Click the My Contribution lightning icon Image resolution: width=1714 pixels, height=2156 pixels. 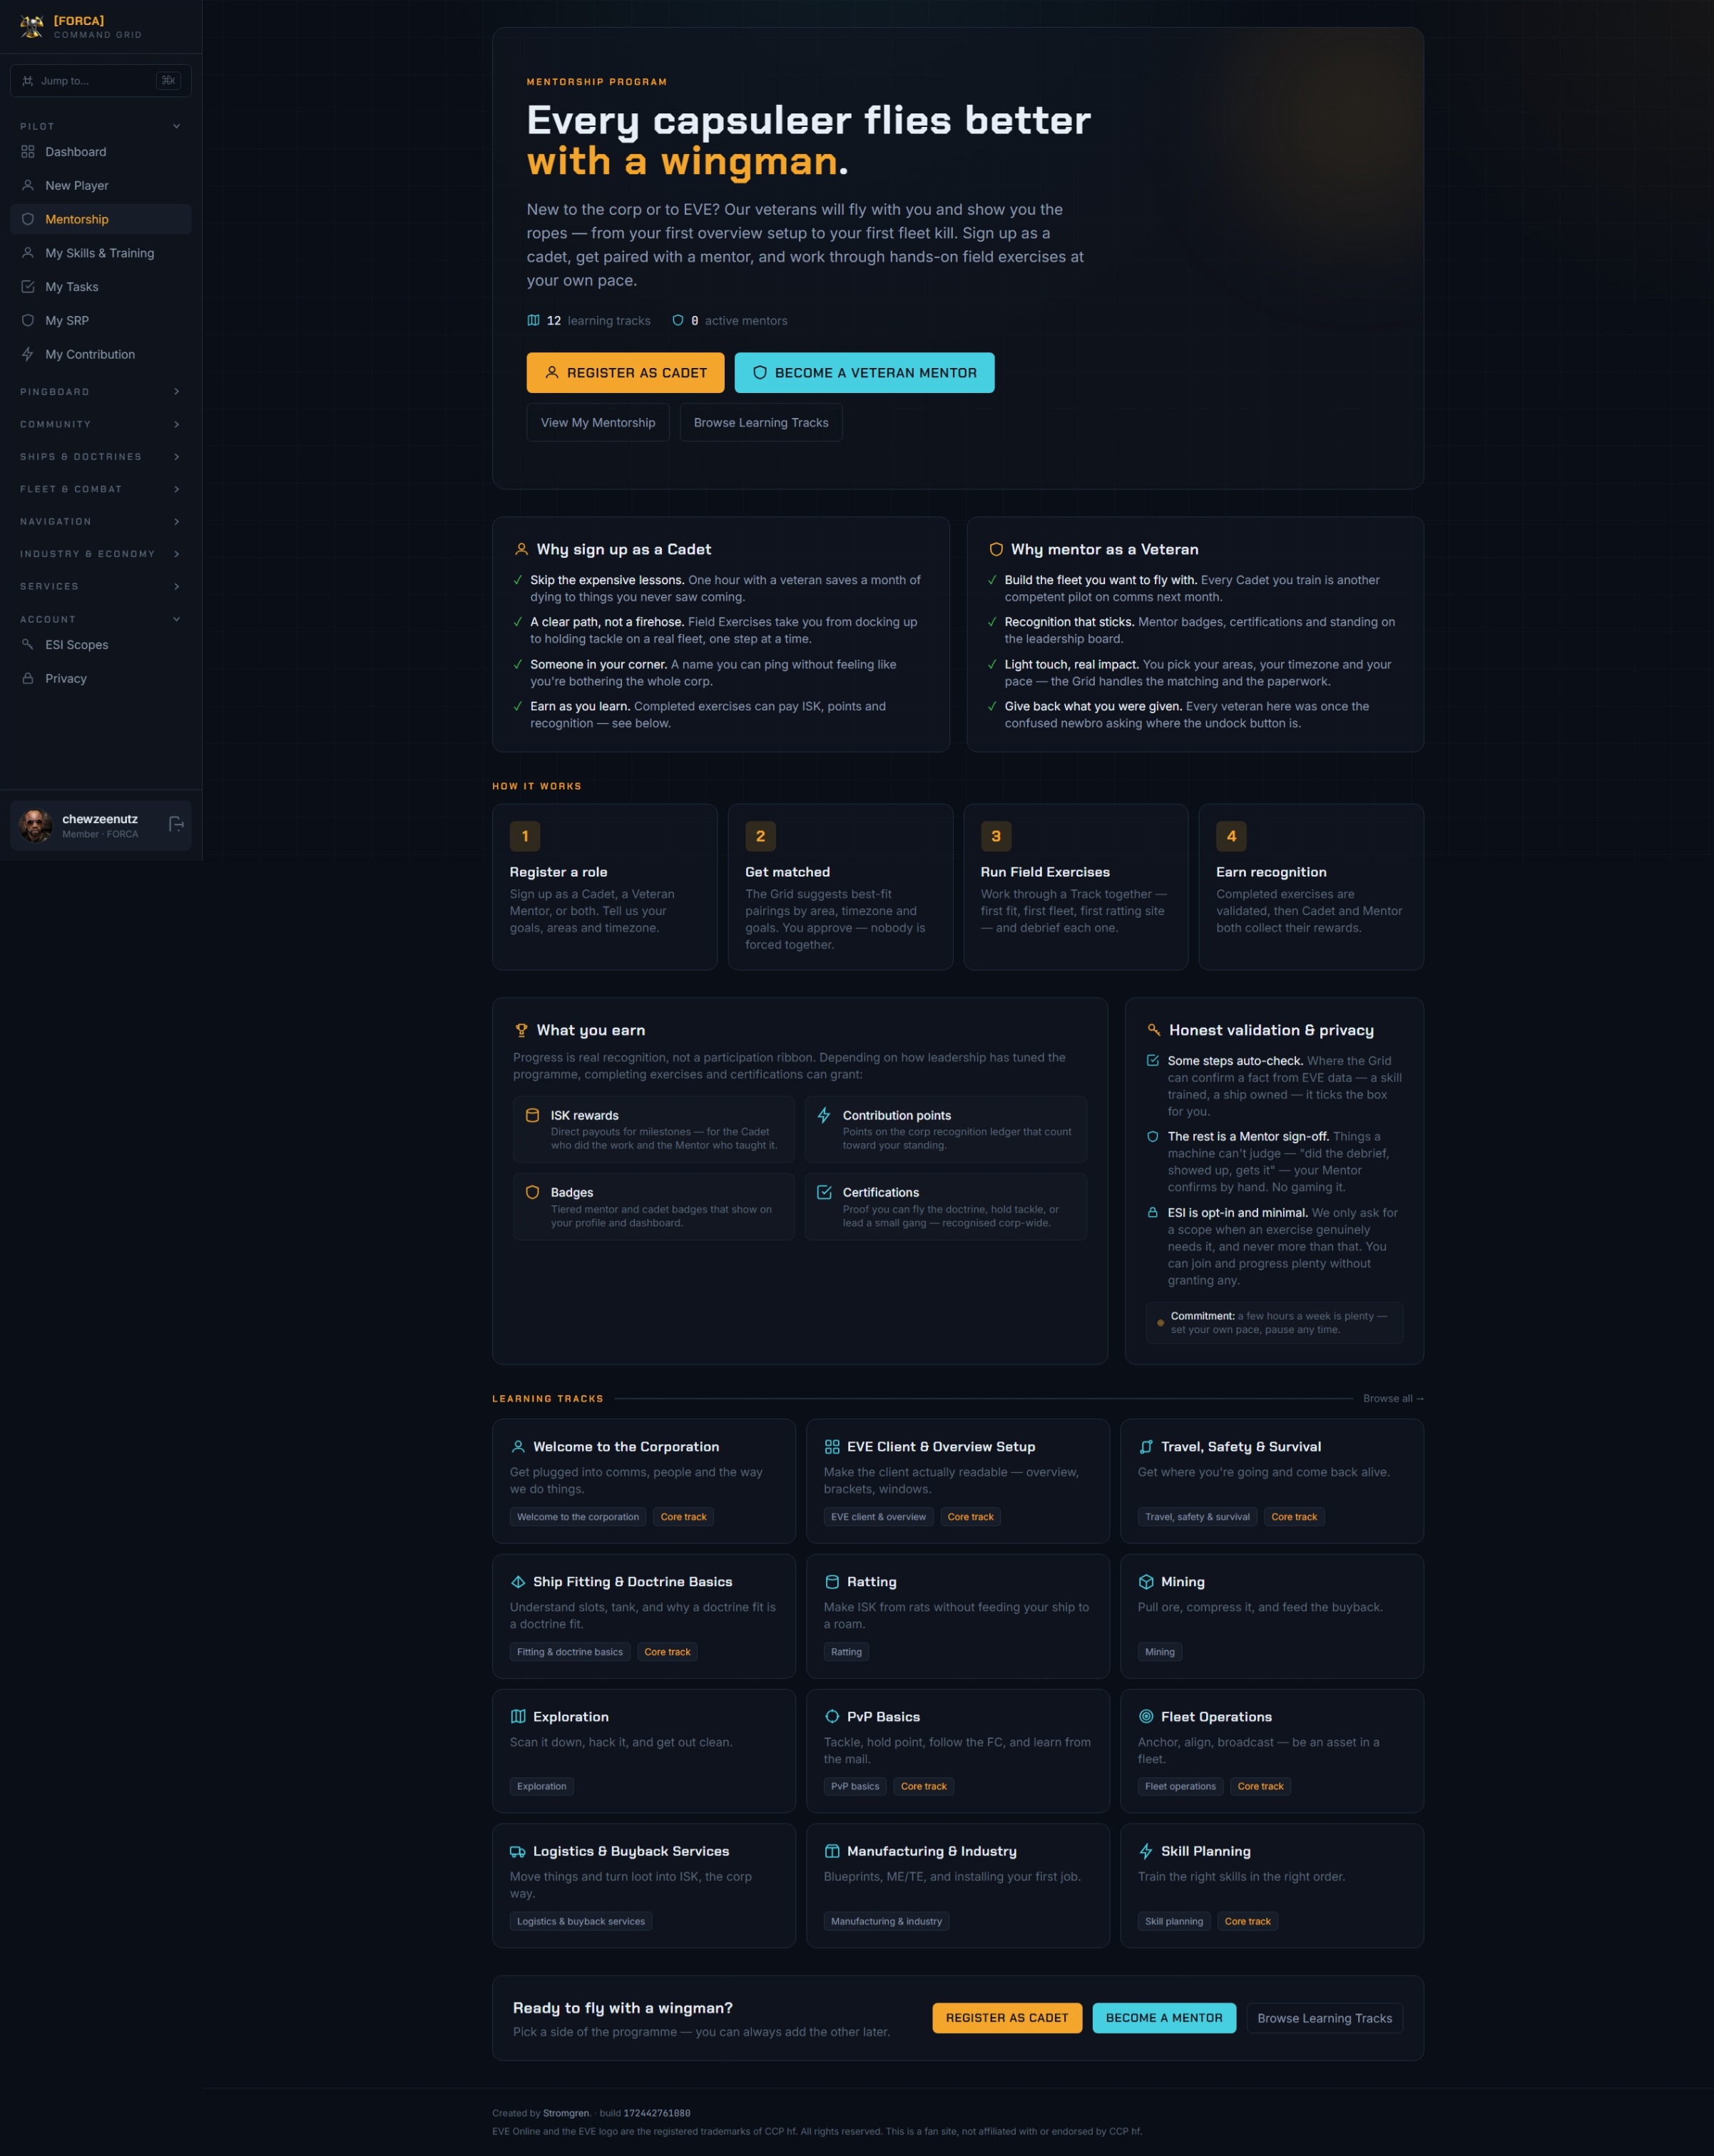(28, 354)
